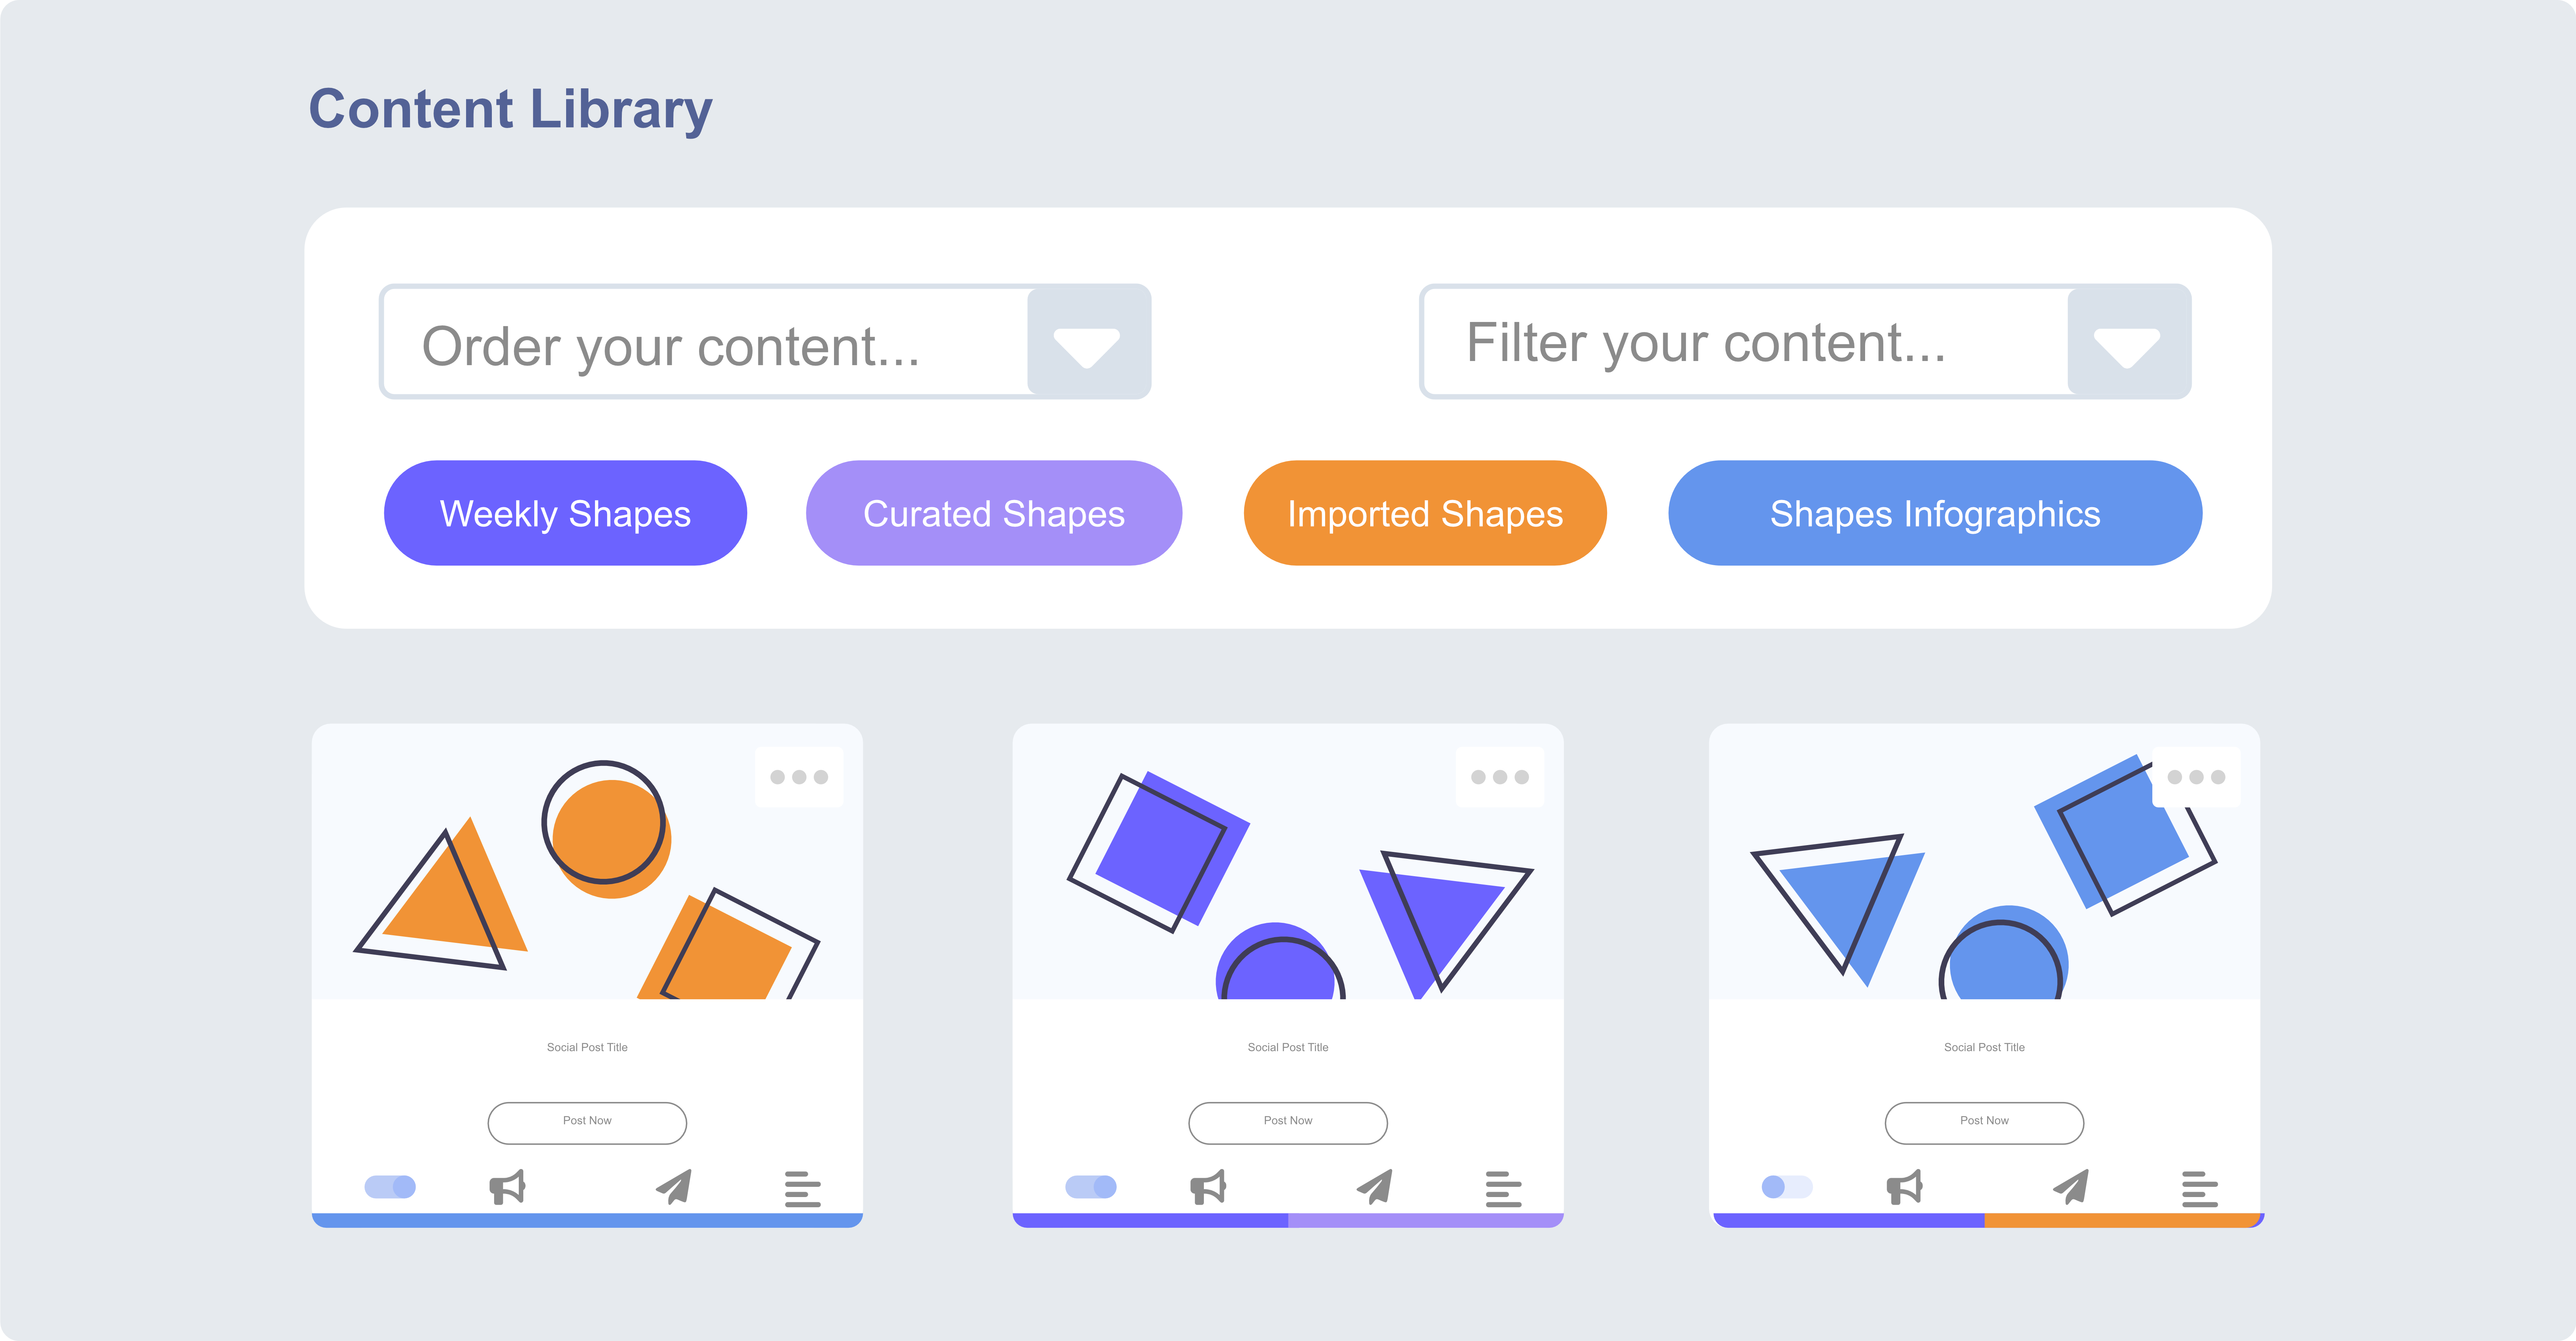Click the paper plane icon on the orange shapes card
The height and width of the screenshot is (1341, 2576).
674,1186
